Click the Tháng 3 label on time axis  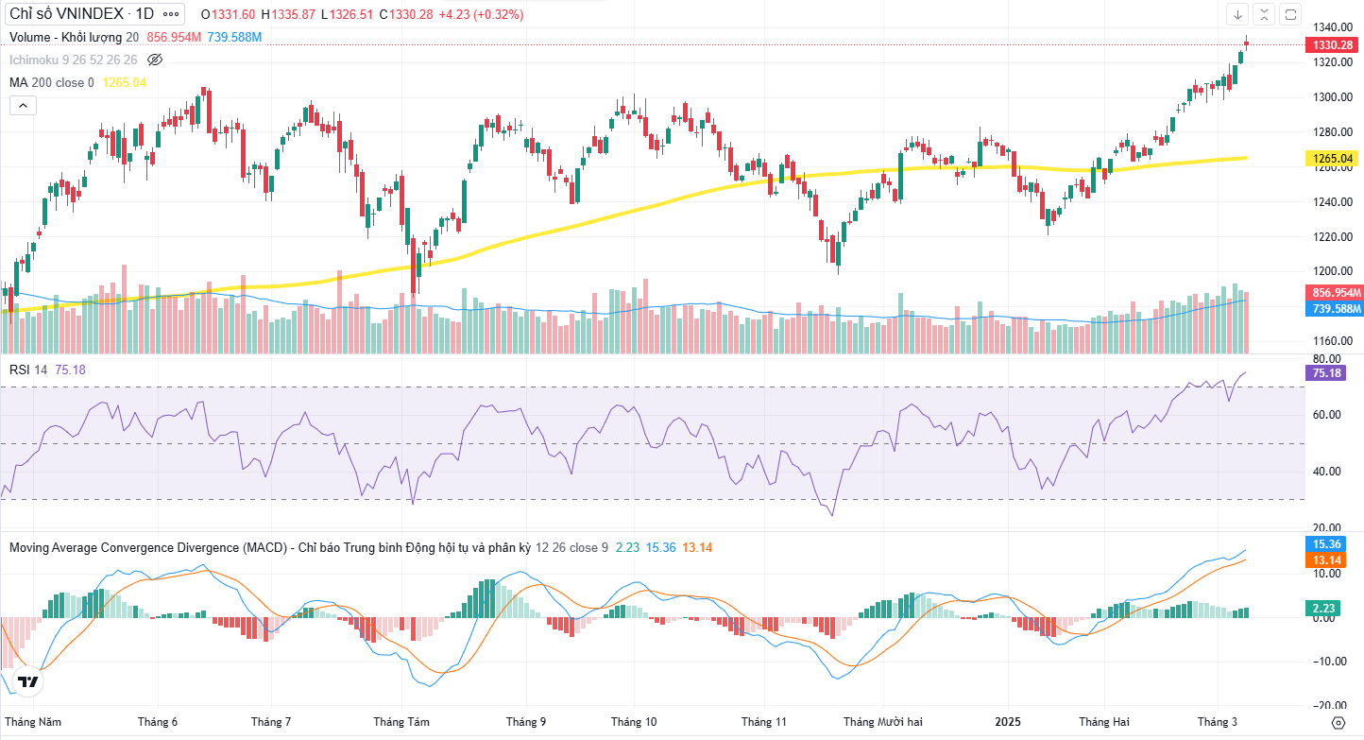click(1218, 722)
